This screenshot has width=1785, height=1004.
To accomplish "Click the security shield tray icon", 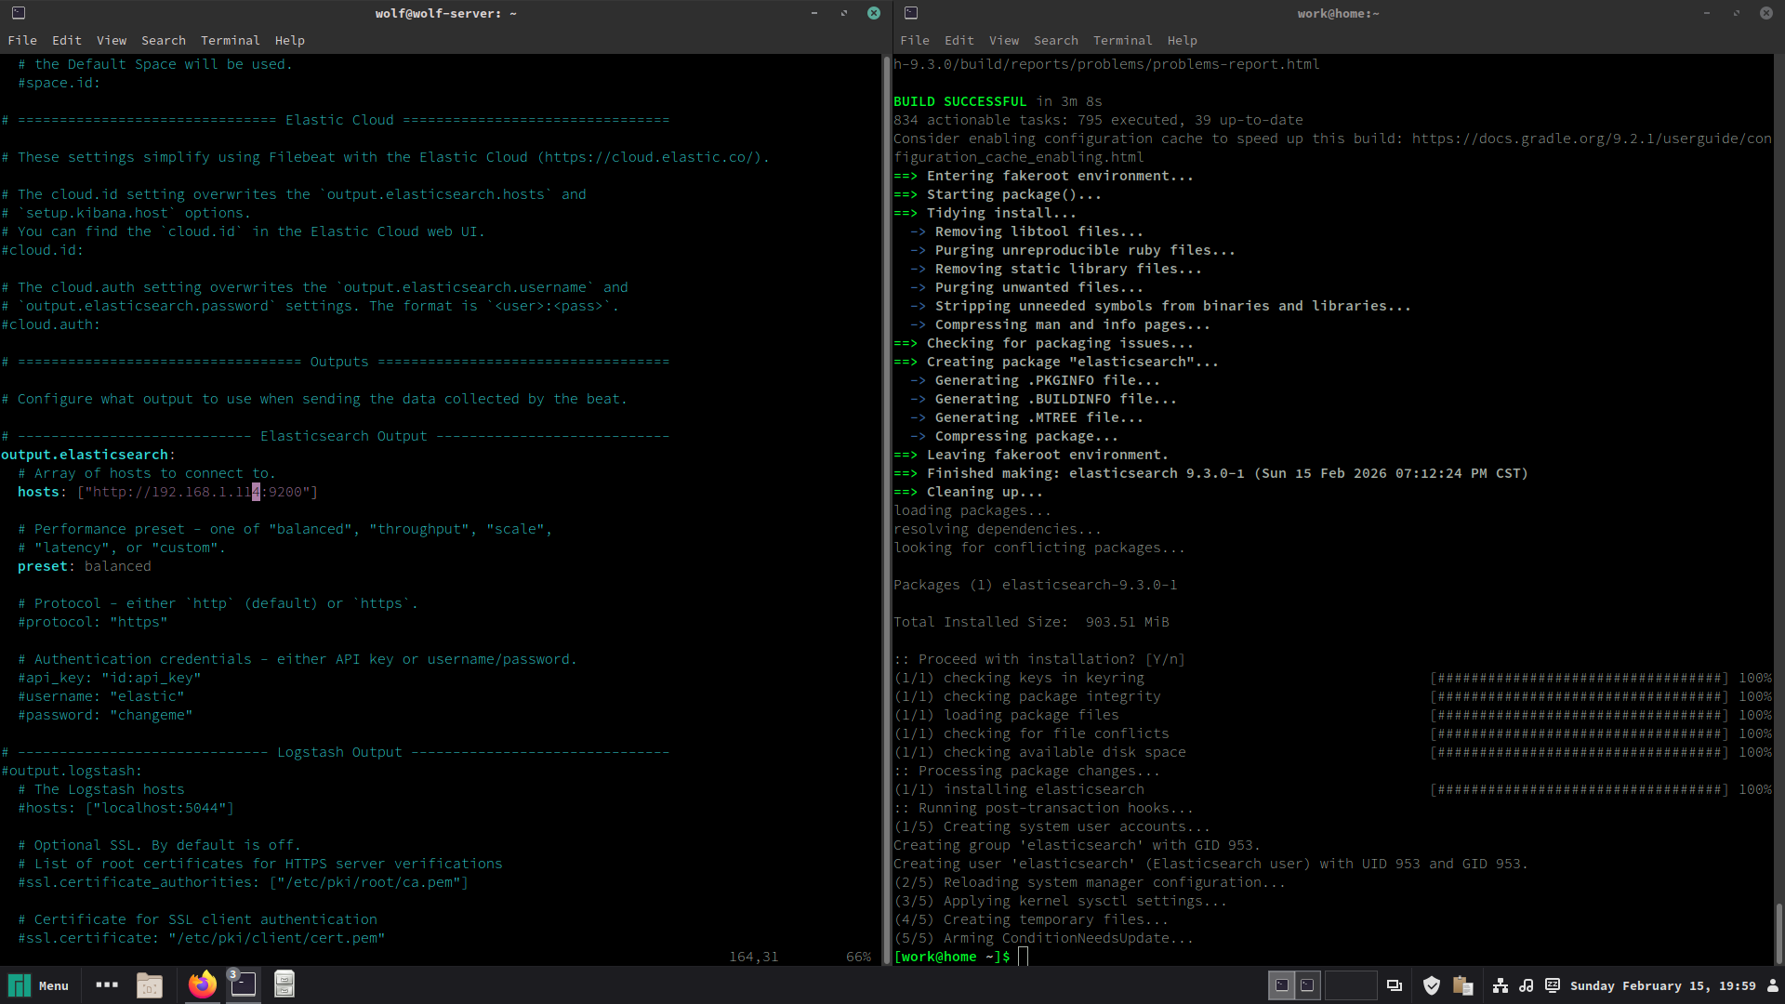I will (1432, 985).
